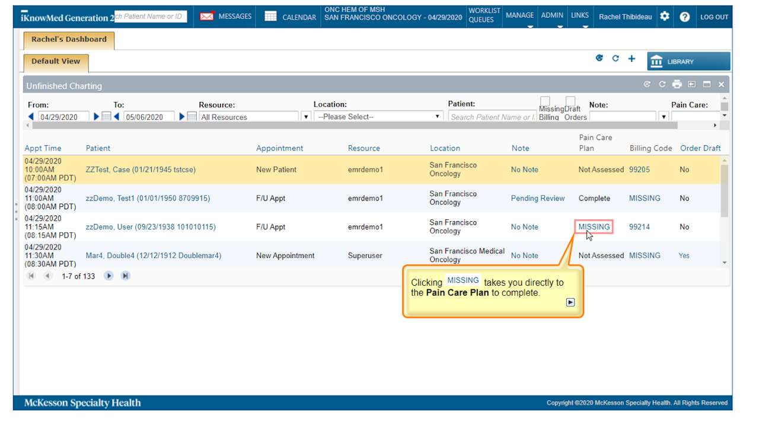
Task: Jump to last page of results
Action: coord(125,276)
